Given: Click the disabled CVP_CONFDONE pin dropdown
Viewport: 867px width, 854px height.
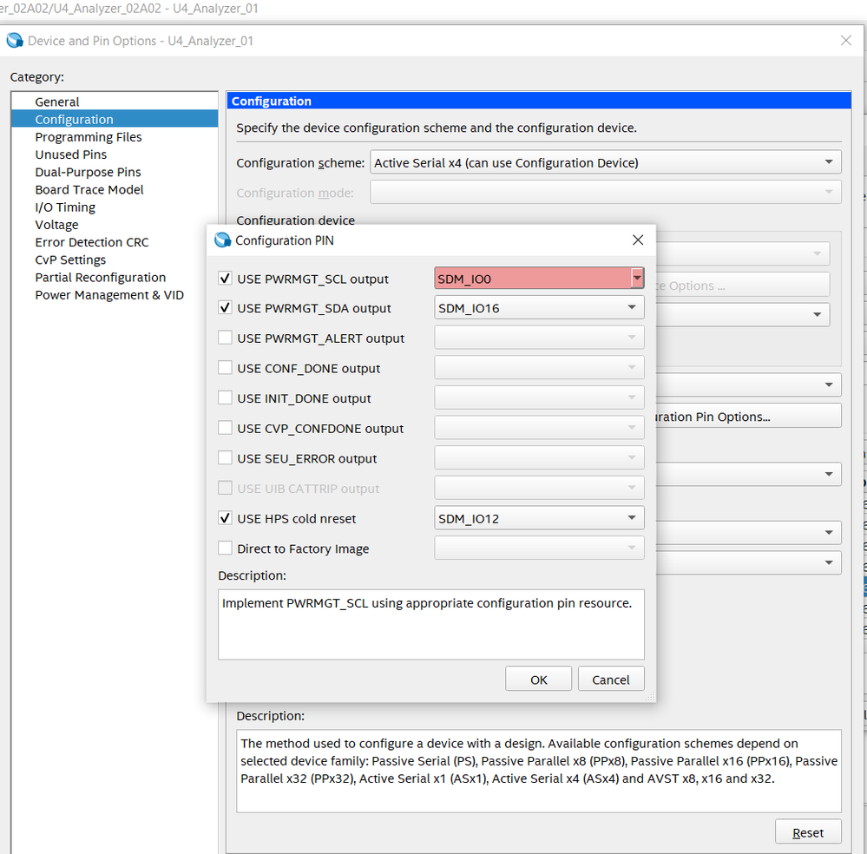Looking at the screenshot, I should (539, 428).
